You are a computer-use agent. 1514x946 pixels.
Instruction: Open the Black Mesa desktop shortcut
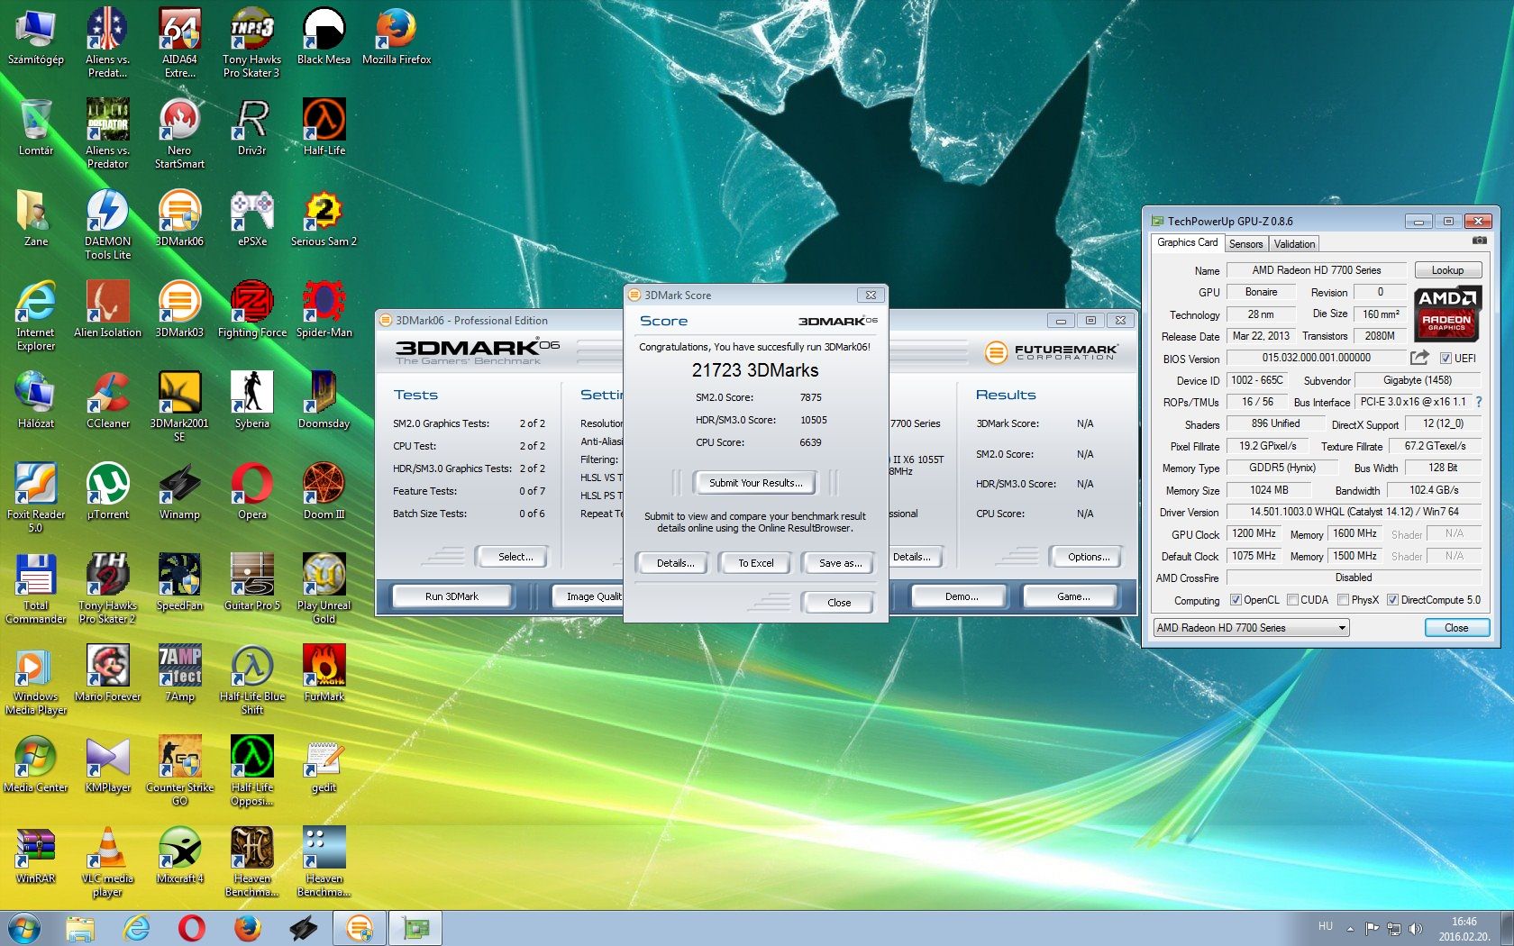[x=324, y=36]
